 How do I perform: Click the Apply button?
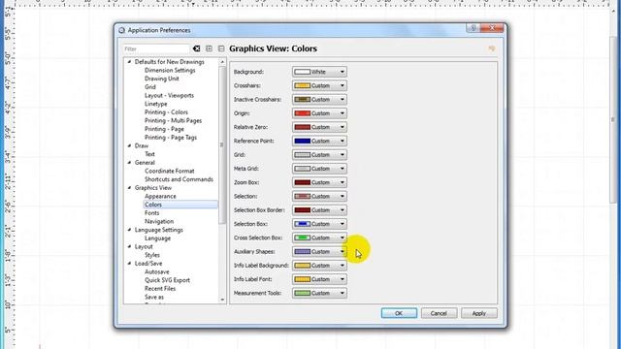pyautogui.click(x=478, y=313)
